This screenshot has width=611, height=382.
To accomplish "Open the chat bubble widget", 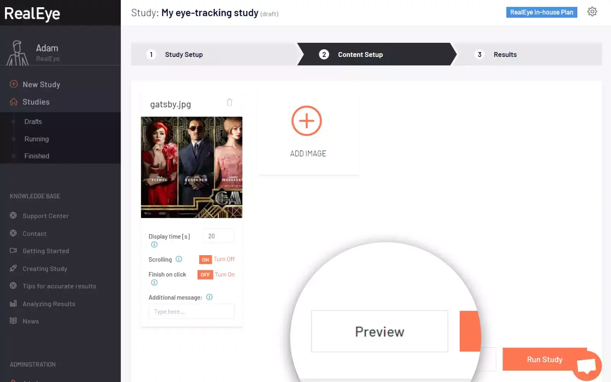I will (587, 366).
